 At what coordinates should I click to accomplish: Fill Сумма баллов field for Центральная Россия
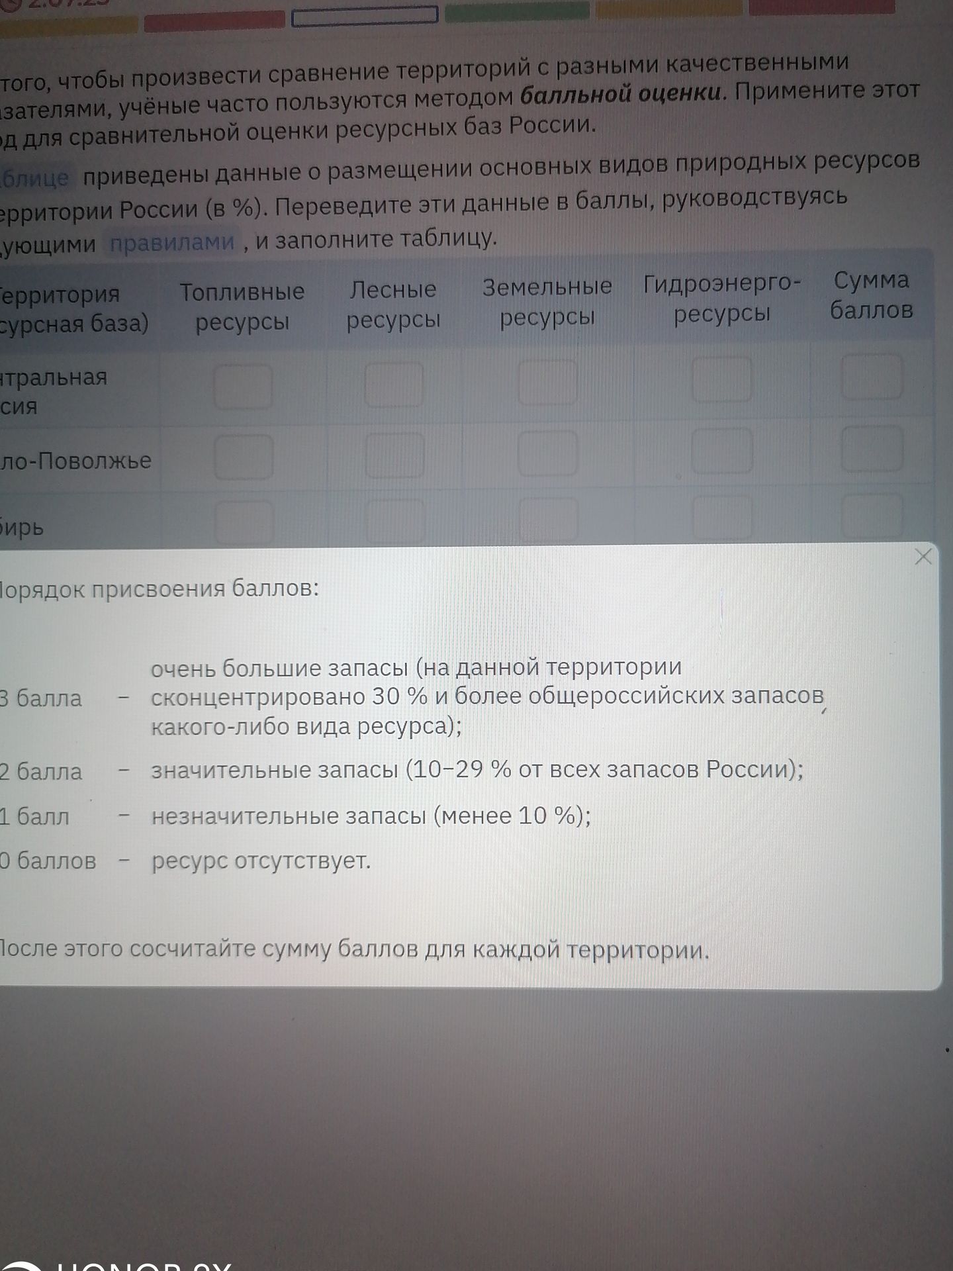[872, 377]
